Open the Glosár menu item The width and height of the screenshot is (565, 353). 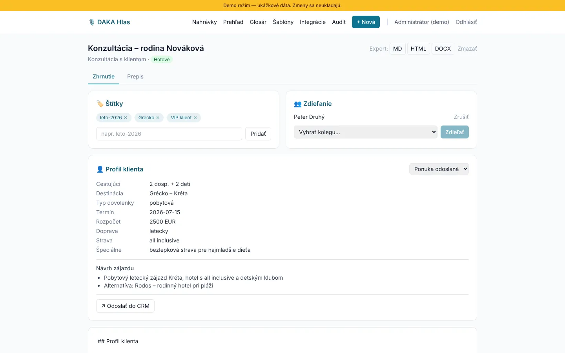coord(258,22)
